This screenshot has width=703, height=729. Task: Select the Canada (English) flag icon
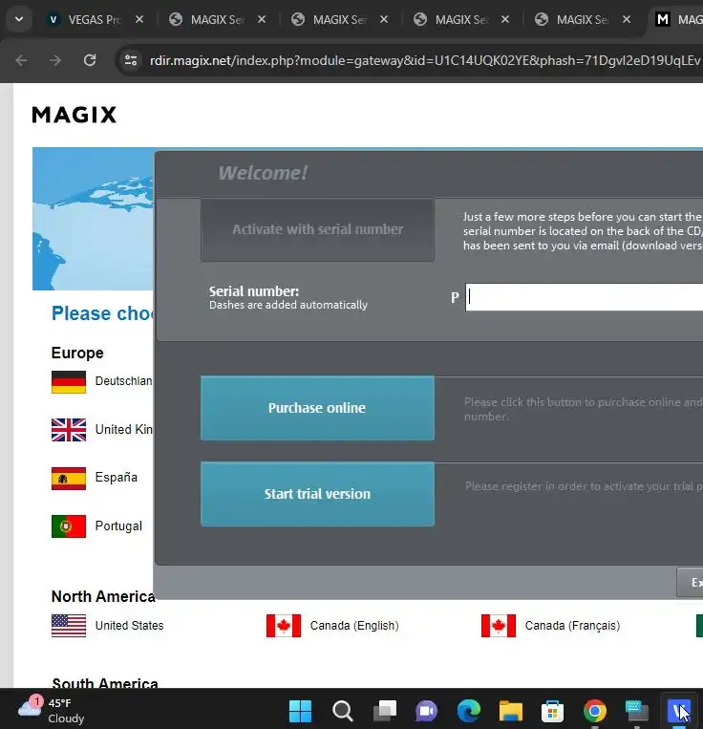point(284,626)
